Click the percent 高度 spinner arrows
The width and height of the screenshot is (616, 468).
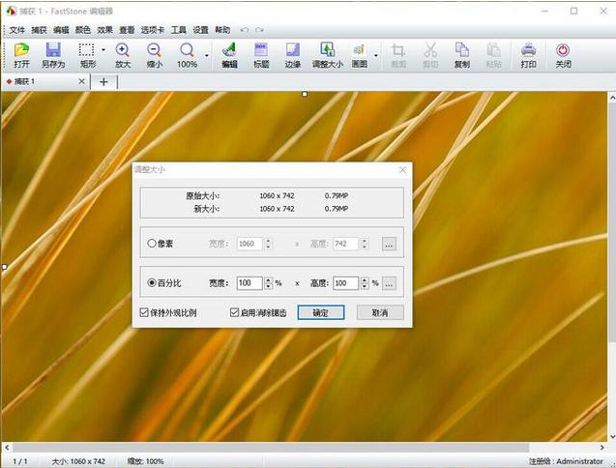pos(365,283)
